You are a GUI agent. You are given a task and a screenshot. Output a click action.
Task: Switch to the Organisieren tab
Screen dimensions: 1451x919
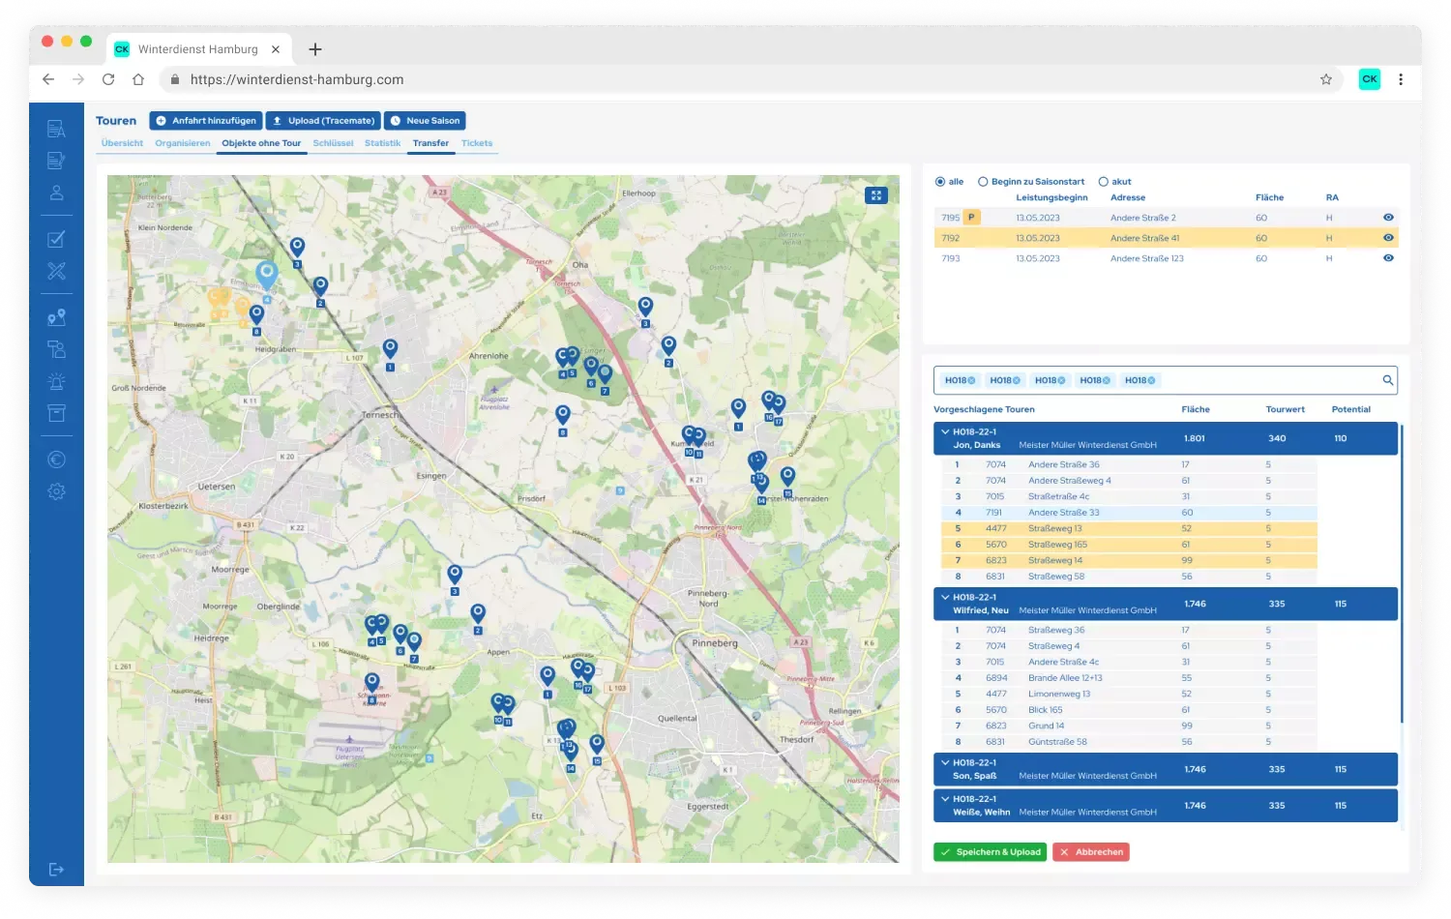click(x=182, y=143)
